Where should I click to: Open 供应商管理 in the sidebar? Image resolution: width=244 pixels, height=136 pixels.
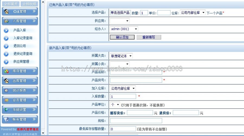21,62
